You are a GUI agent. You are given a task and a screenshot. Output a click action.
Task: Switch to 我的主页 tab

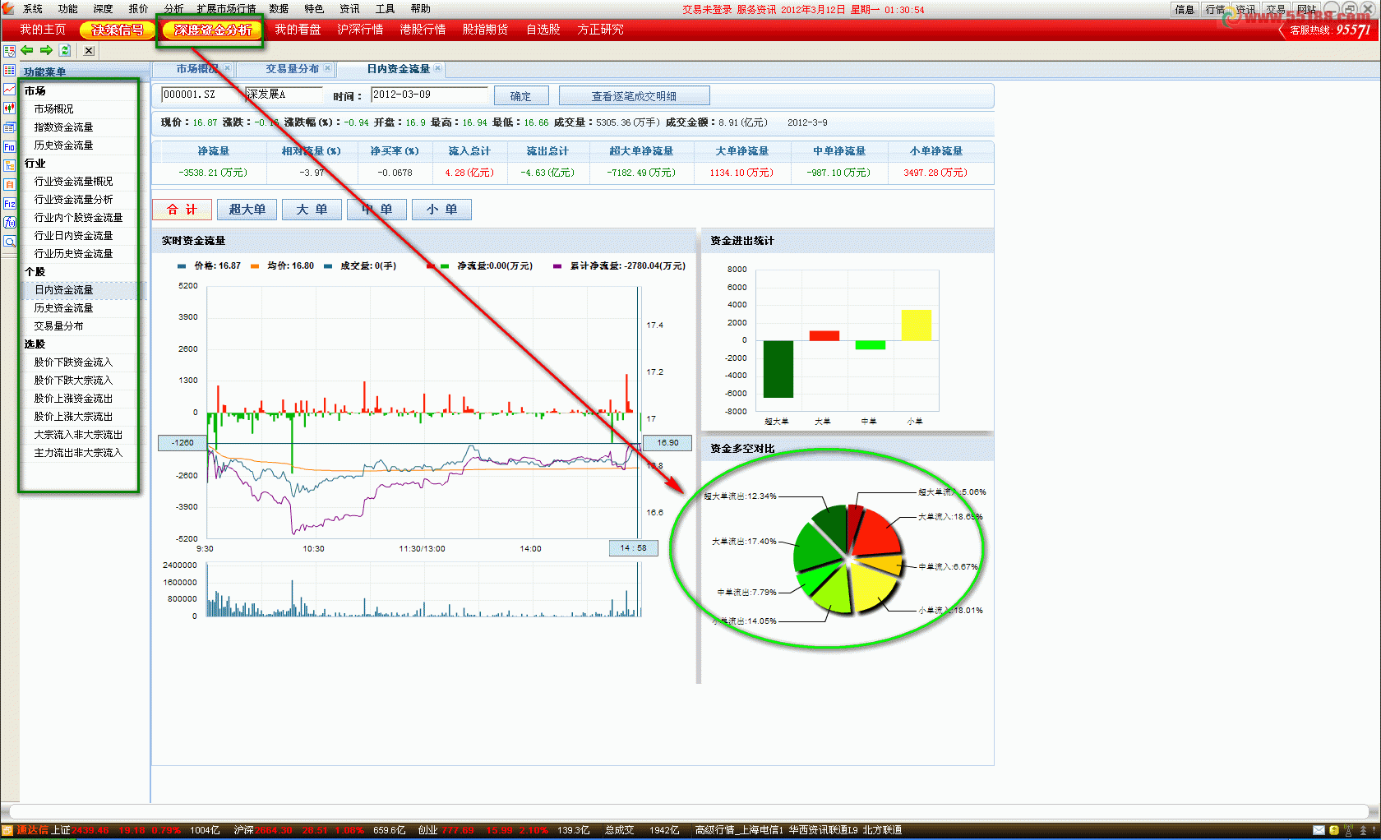click(43, 30)
